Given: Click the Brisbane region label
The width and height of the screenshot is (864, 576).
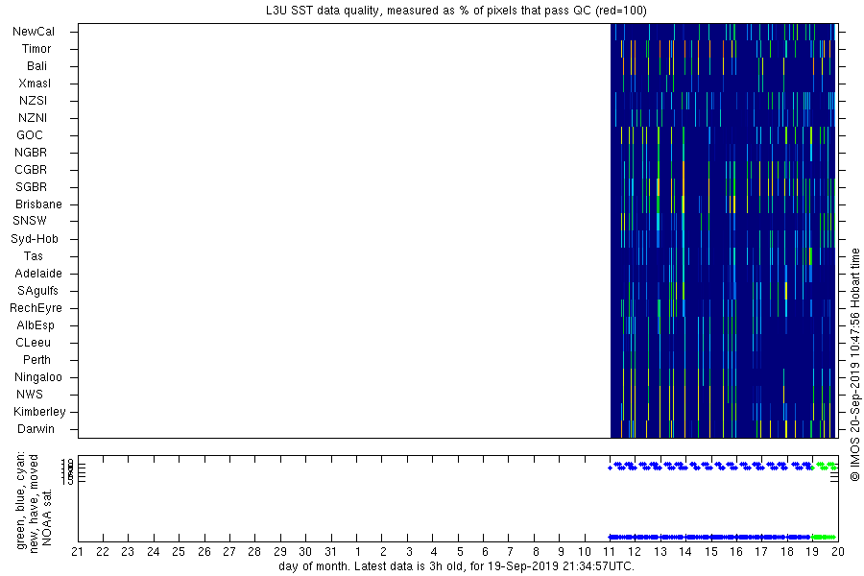Looking at the screenshot, I should coord(38,204).
